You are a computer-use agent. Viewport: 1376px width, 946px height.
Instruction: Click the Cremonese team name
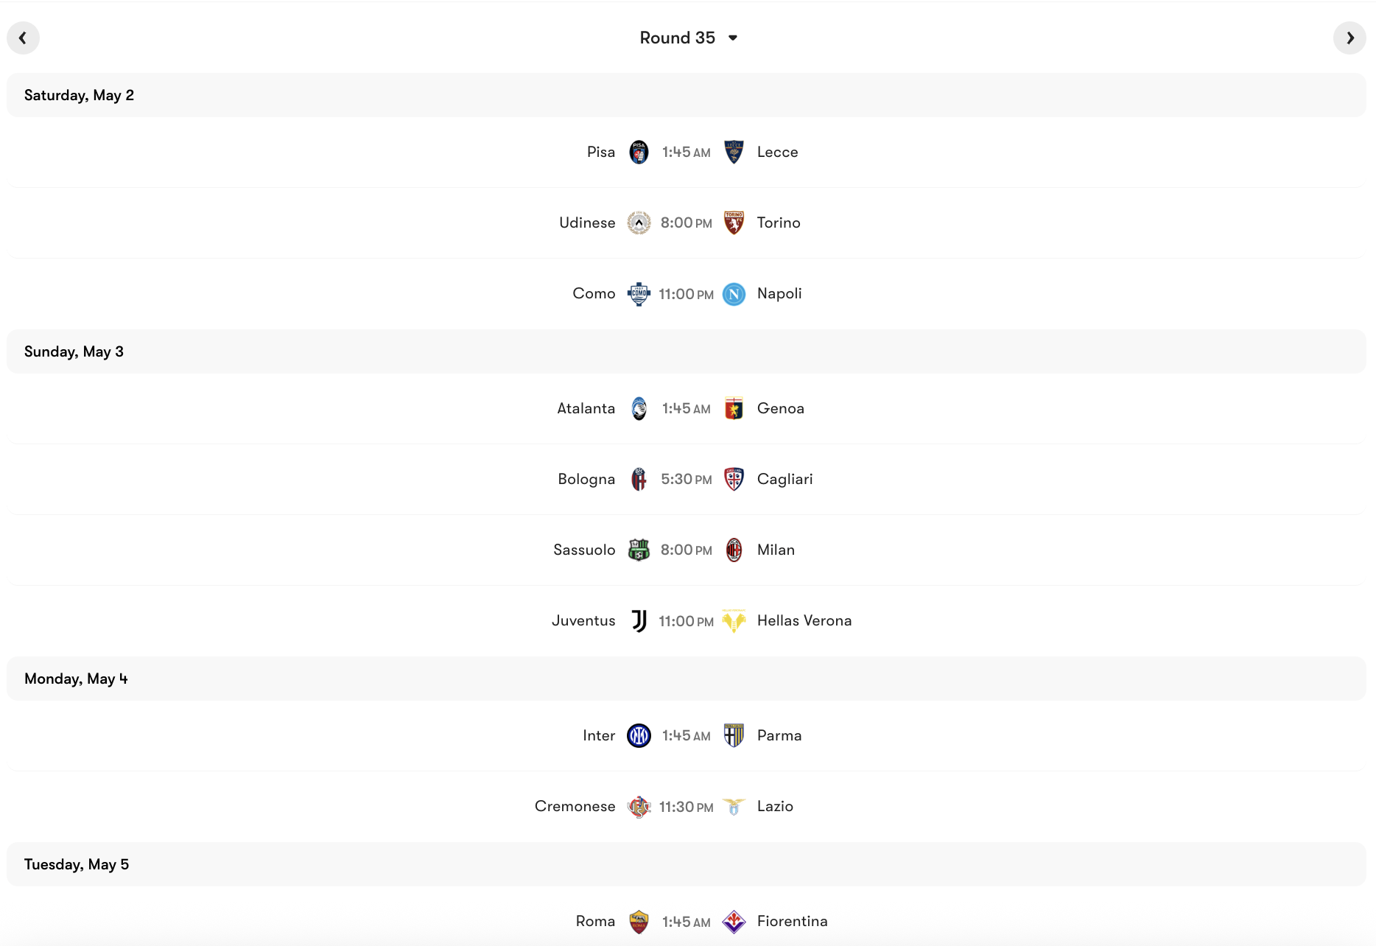[575, 806]
